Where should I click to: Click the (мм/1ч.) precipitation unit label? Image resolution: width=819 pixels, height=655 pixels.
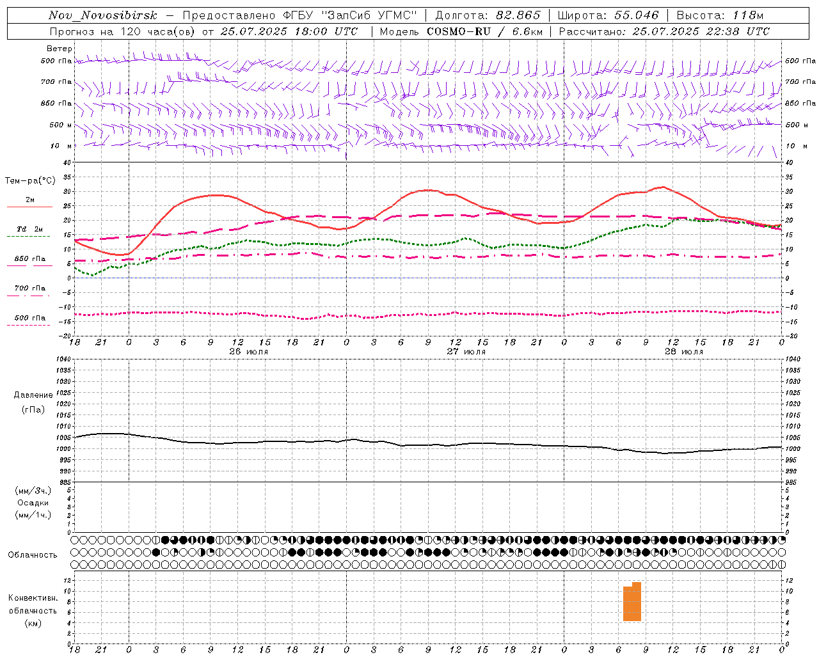(33, 515)
